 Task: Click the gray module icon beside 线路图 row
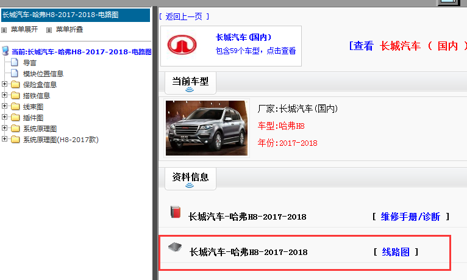pyautogui.click(x=175, y=247)
